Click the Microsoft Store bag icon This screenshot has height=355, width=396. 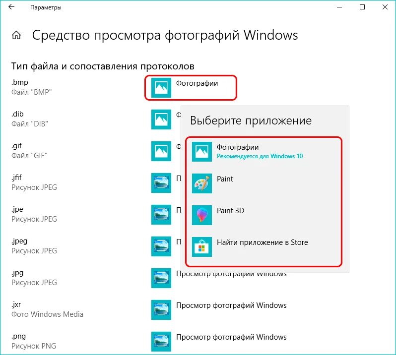click(202, 247)
